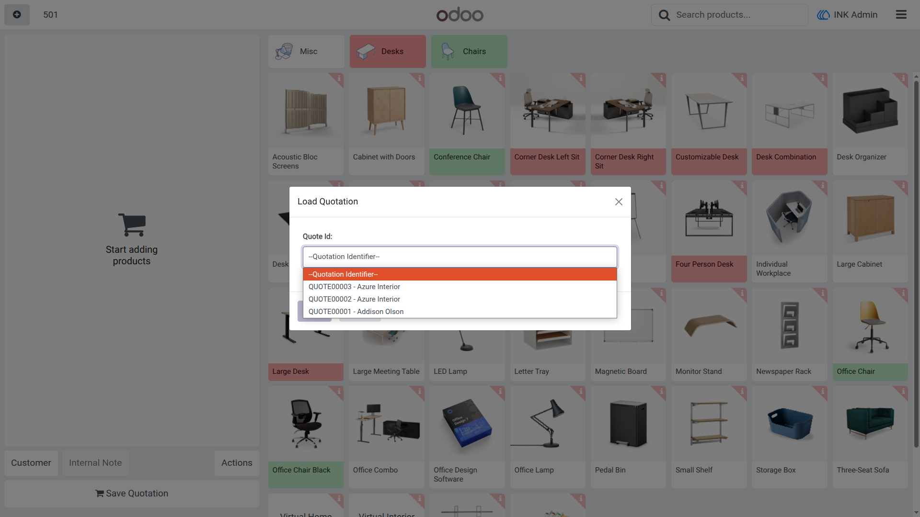Select the Monitor Stand product
920x517 pixels.
coord(709,335)
